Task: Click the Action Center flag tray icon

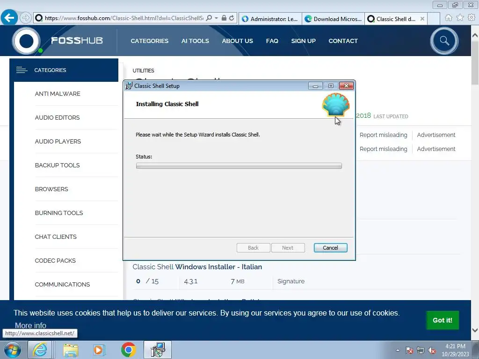Action: [x=409, y=350]
